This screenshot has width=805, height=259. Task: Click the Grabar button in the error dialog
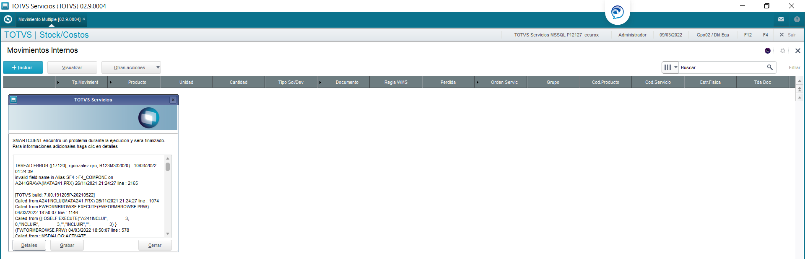(67, 245)
